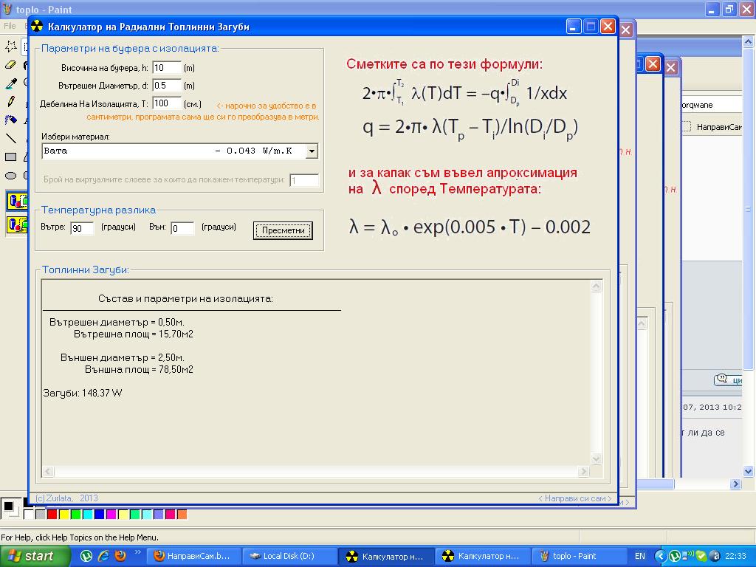
Task: Select the Ellipse shape tool
Action: click(10, 176)
